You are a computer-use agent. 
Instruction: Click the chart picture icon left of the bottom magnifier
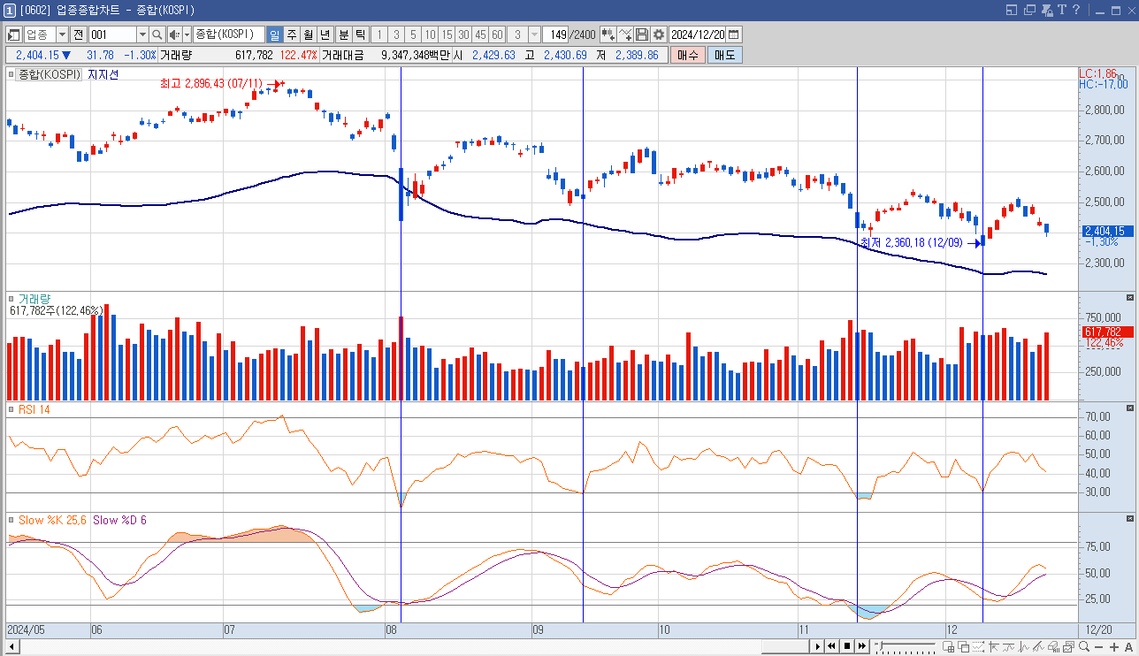coord(1067,647)
